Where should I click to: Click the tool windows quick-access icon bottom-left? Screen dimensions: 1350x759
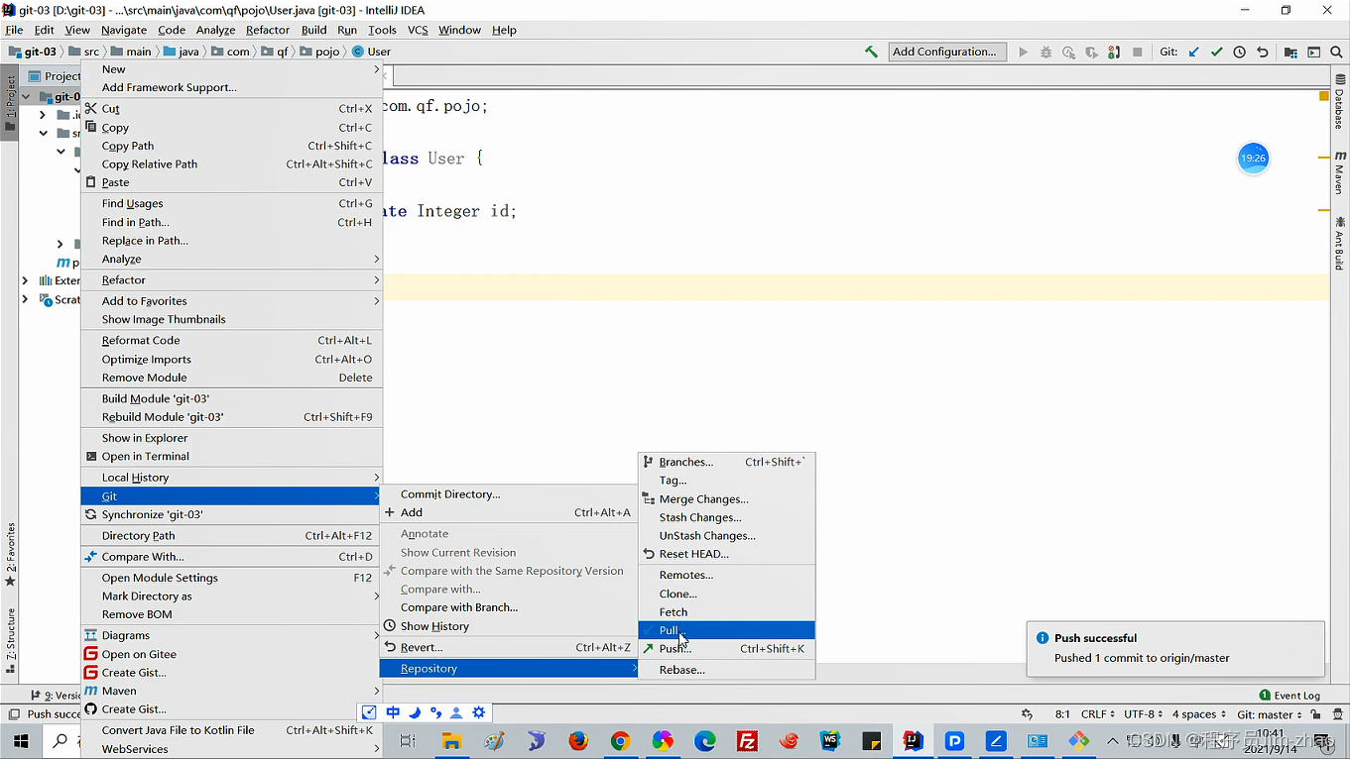pos(14,714)
